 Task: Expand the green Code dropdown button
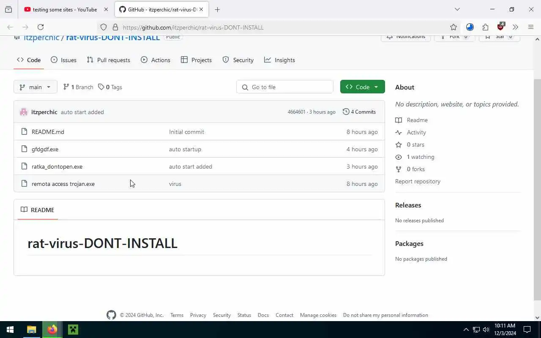click(x=362, y=87)
